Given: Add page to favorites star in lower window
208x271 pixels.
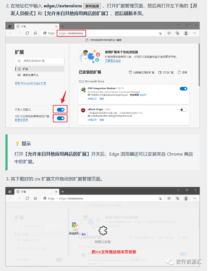Looking at the screenshot, I should tap(160, 198).
